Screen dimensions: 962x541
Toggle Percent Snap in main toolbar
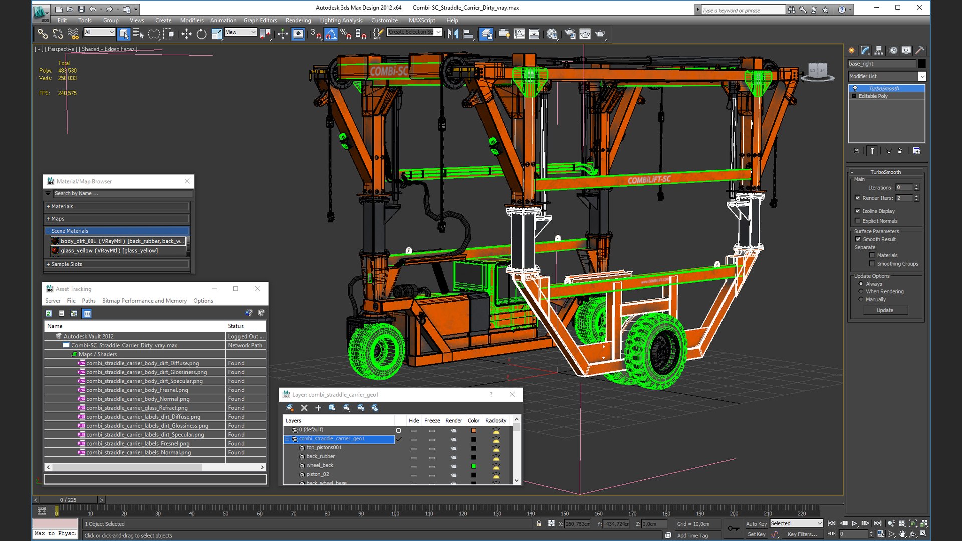346,34
